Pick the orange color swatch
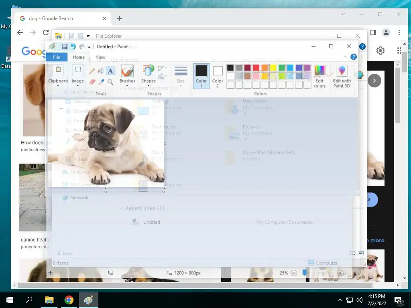411x308 pixels. (265, 67)
